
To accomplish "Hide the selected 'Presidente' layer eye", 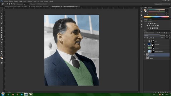I will (145, 55).
